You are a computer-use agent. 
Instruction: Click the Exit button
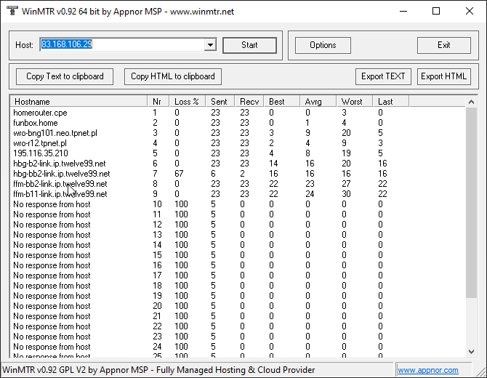(x=443, y=45)
